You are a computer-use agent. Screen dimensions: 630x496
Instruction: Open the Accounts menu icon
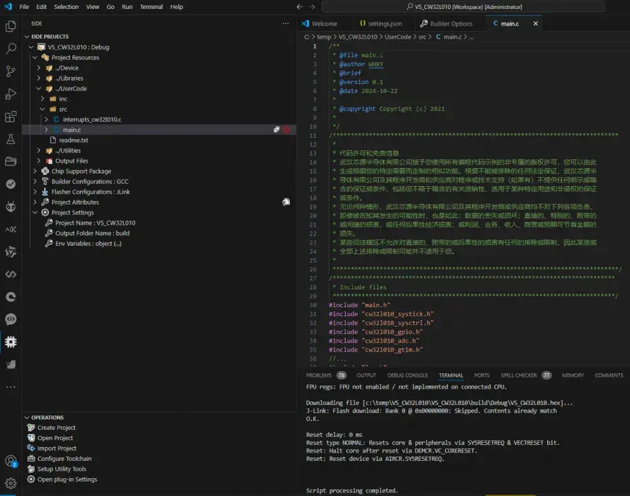(x=11, y=461)
